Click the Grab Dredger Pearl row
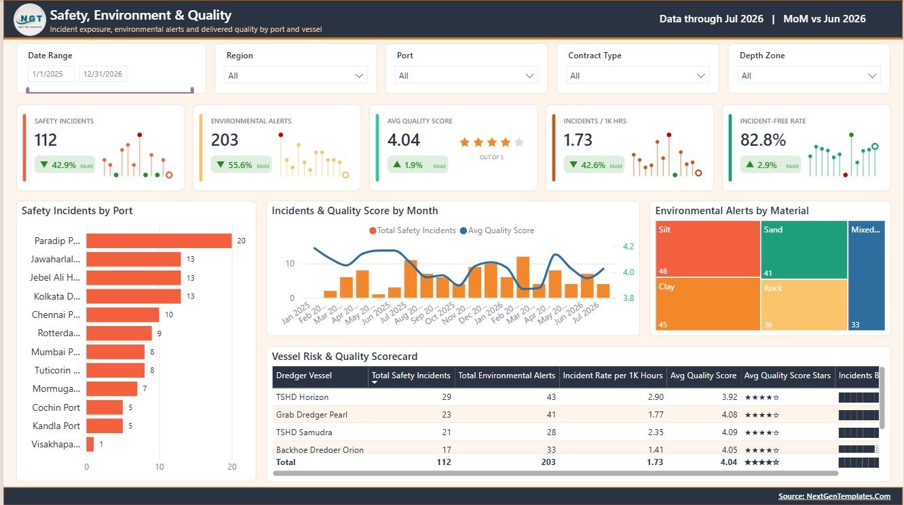The height and width of the screenshot is (505, 904). pyautogui.click(x=576, y=415)
